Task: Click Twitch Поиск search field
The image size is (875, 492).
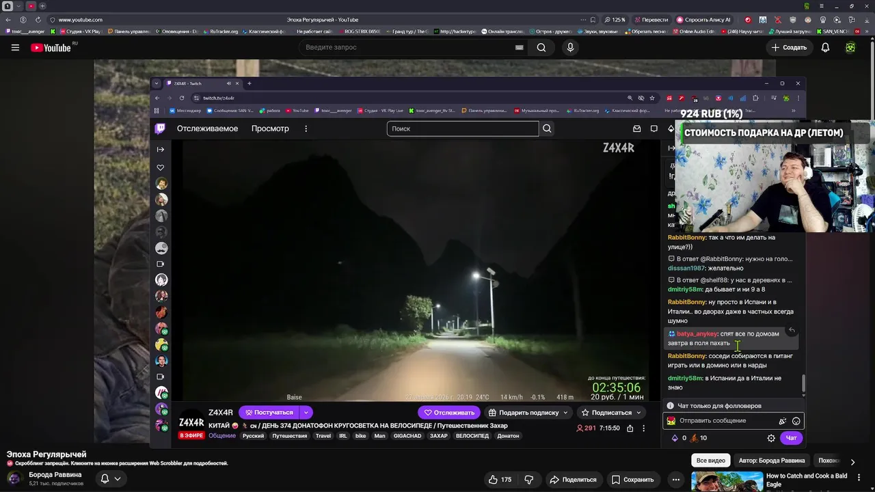Action: click(463, 128)
